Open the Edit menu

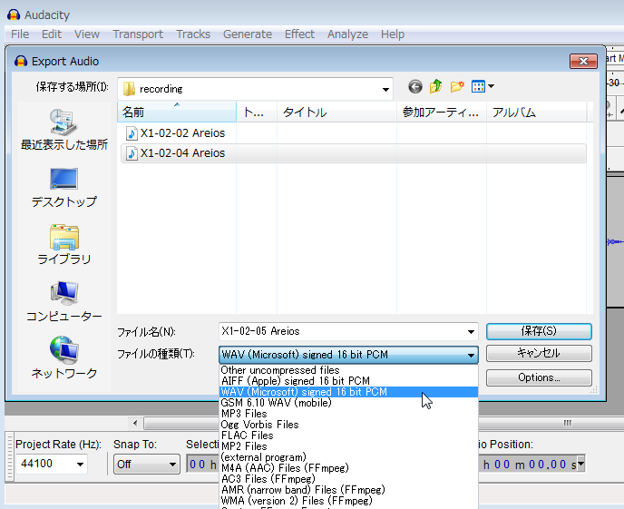point(52,34)
